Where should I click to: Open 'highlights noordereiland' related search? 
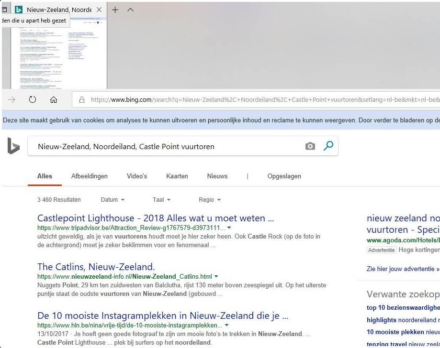[x=403, y=320]
